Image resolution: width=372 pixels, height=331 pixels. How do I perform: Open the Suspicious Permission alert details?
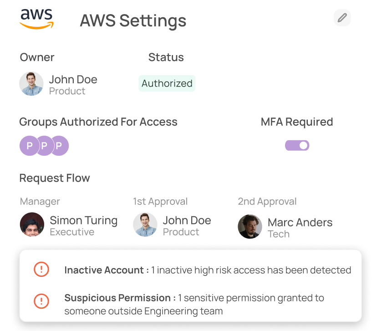(195, 304)
